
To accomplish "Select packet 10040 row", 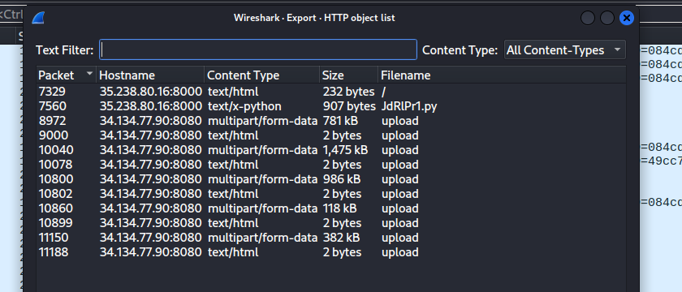I will pos(331,150).
